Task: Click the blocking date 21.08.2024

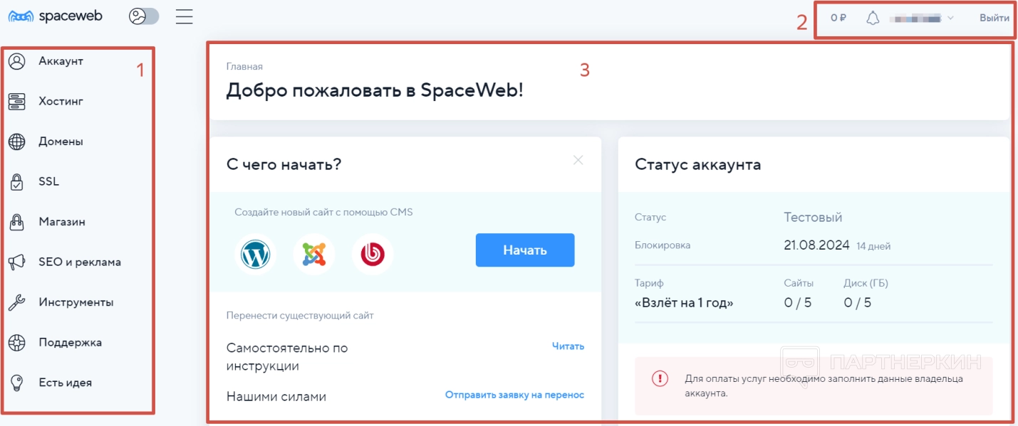Action: (816, 245)
